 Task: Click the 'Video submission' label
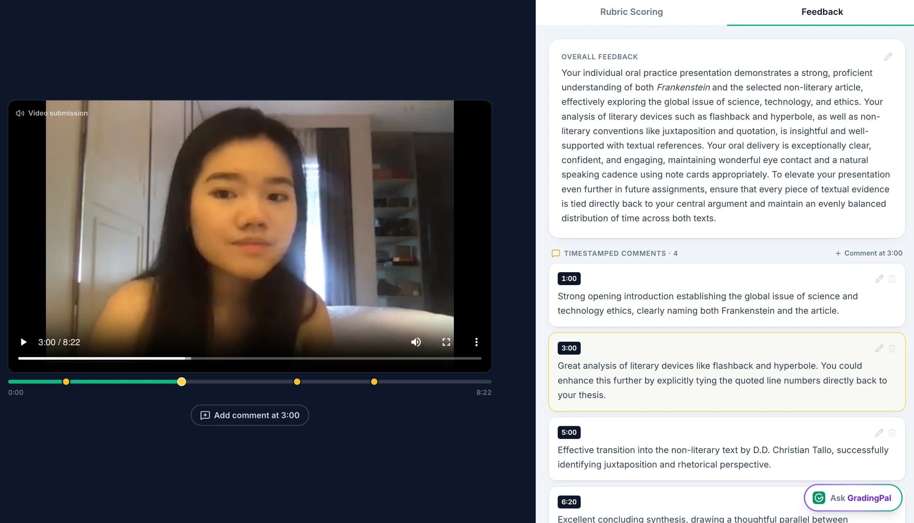pyautogui.click(x=58, y=113)
